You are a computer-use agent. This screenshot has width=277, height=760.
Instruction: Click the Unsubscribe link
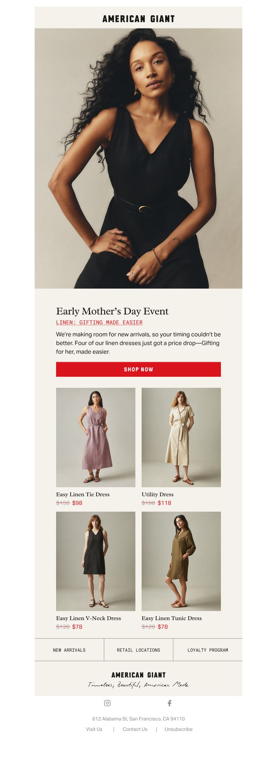179,729
